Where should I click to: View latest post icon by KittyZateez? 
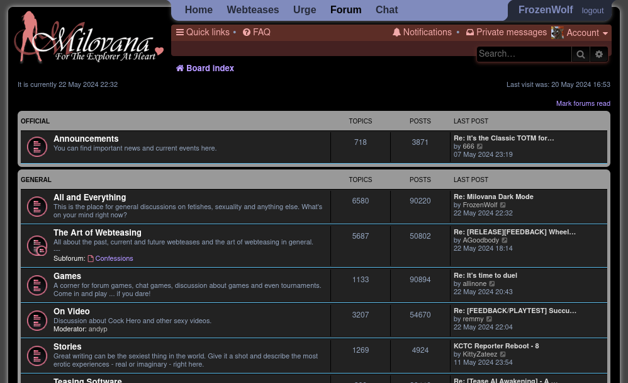tap(503, 354)
